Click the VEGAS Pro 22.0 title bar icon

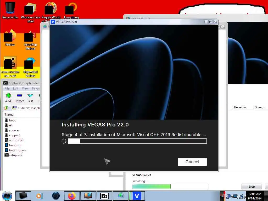[x=53, y=22]
